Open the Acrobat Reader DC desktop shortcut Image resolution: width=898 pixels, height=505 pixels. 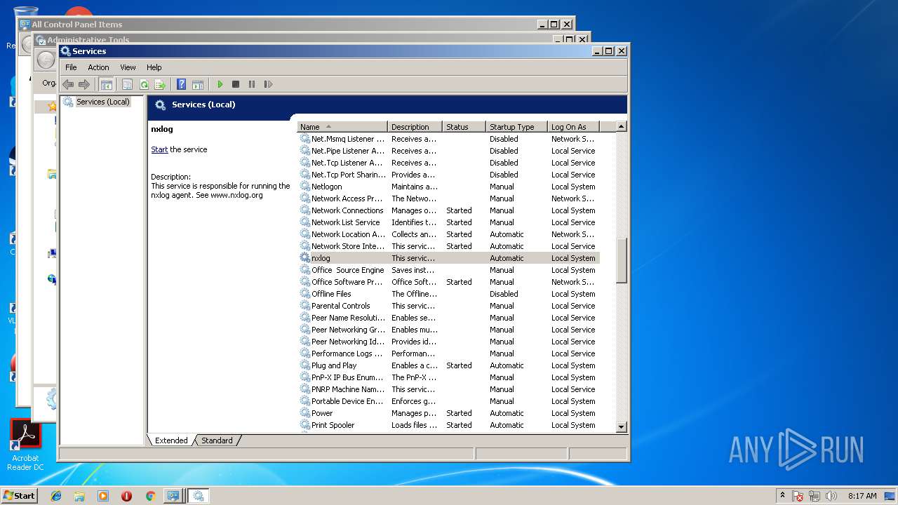click(x=25, y=445)
